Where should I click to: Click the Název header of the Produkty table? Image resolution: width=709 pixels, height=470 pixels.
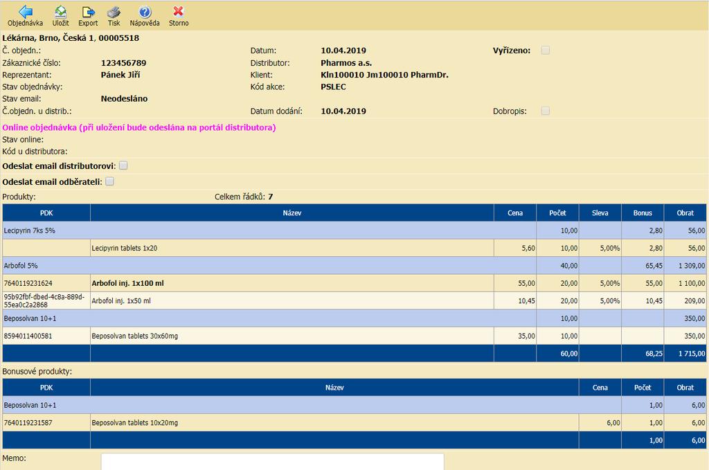click(292, 213)
